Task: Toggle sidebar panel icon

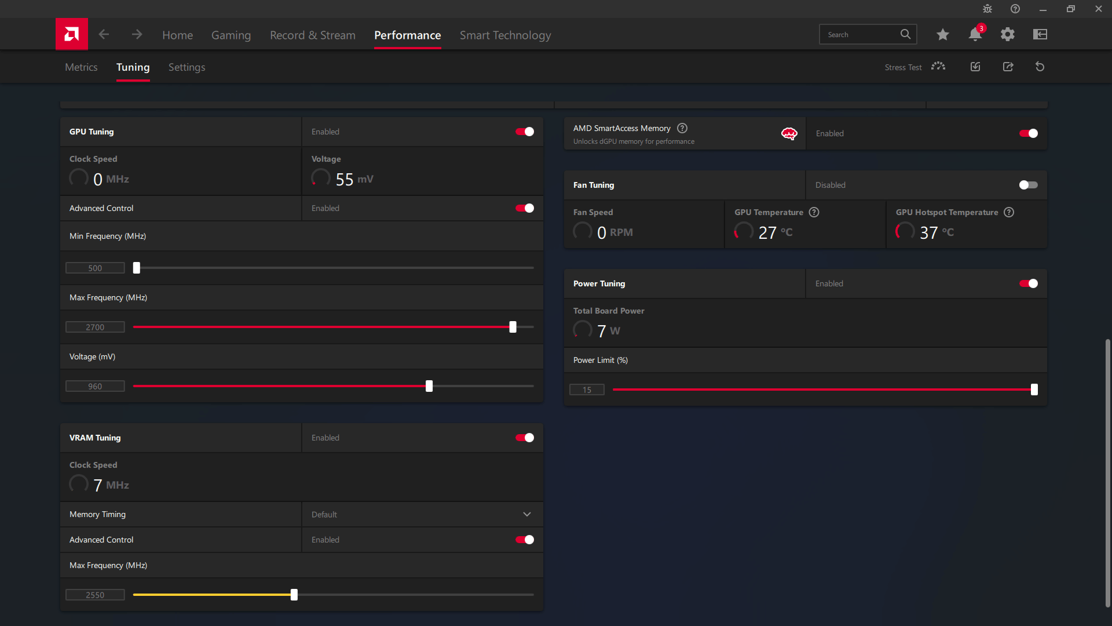Action: [1040, 34]
